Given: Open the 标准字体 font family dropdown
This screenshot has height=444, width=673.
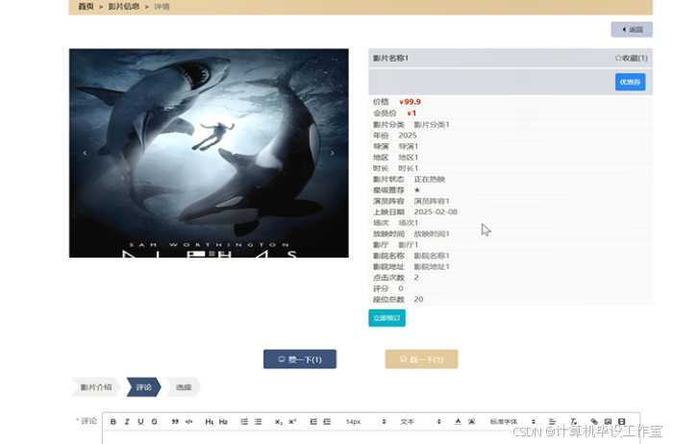Looking at the screenshot, I should [512, 422].
